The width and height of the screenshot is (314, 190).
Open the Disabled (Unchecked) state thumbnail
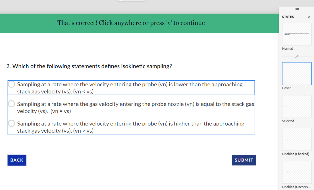(297, 172)
